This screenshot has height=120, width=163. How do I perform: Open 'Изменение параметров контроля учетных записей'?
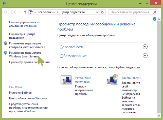[27, 45]
